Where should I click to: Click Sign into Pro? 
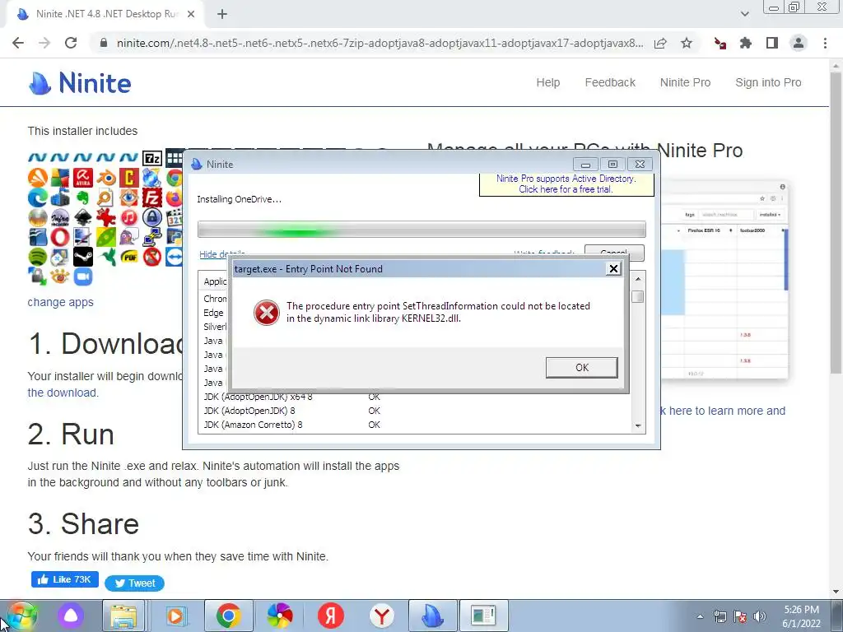coord(768,82)
